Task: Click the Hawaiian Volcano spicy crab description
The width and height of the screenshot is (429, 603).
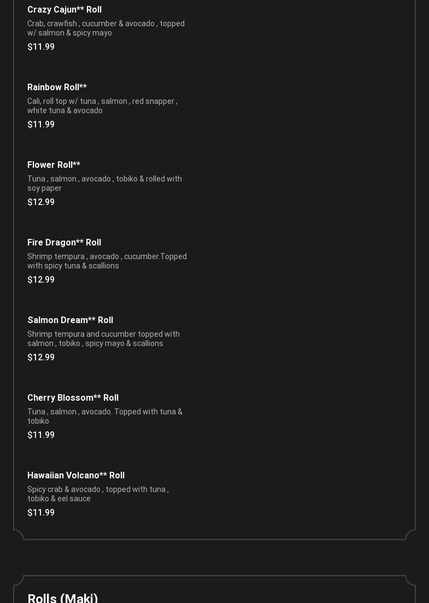Action: coord(98,494)
